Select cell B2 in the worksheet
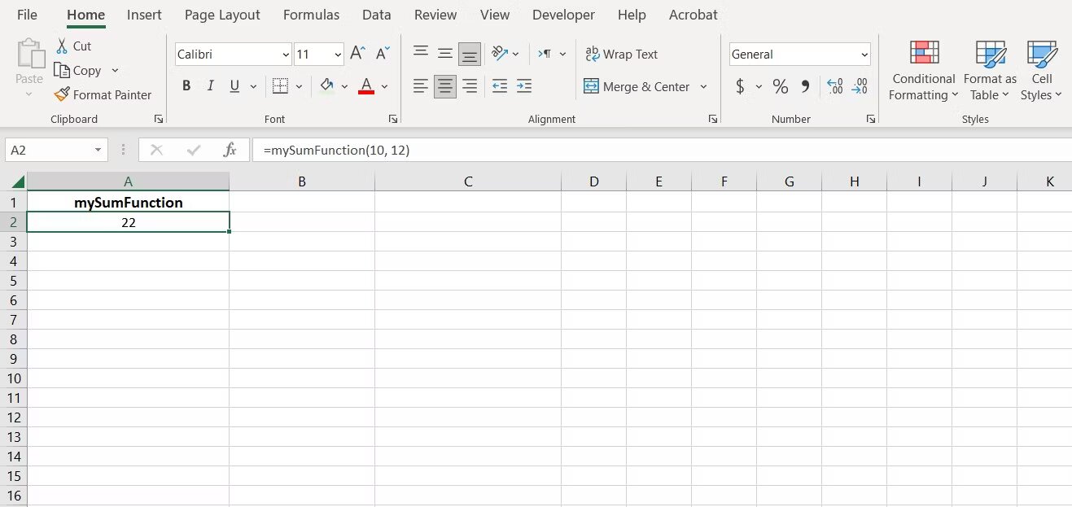 click(x=302, y=221)
